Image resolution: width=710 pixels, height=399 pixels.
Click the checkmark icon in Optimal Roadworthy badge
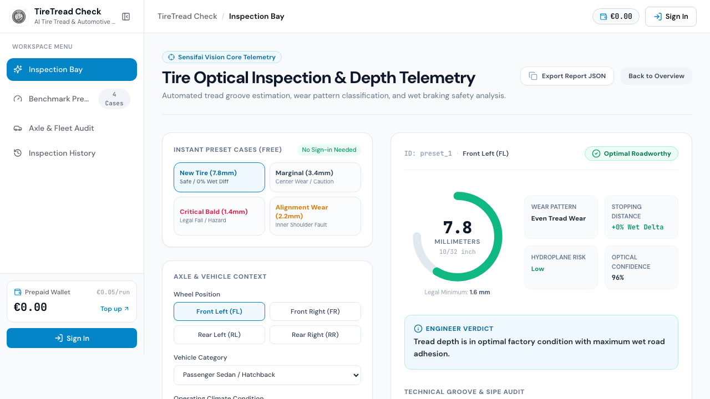tap(596, 154)
